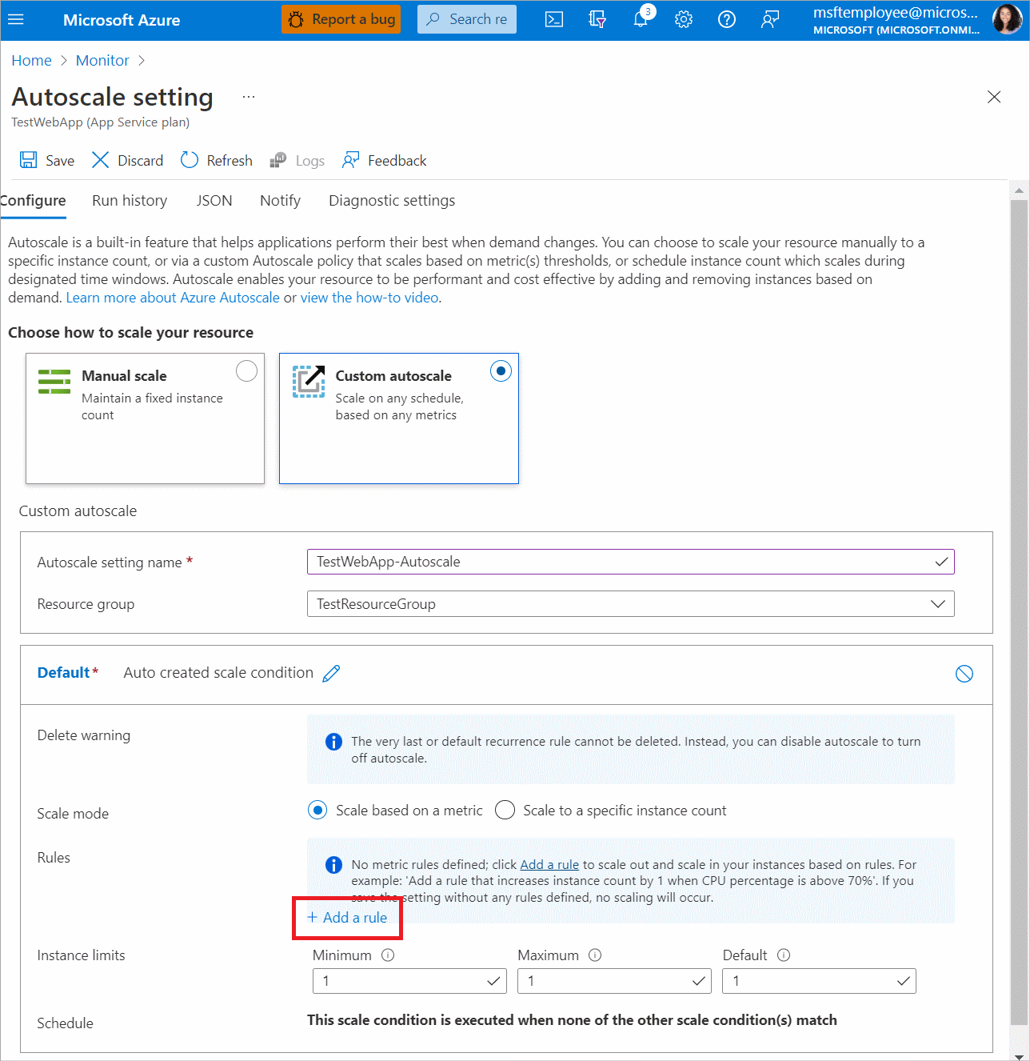The image size is (1030, 1061).
Task: Click the info icon beside Minimum
Action: (388, 955)
